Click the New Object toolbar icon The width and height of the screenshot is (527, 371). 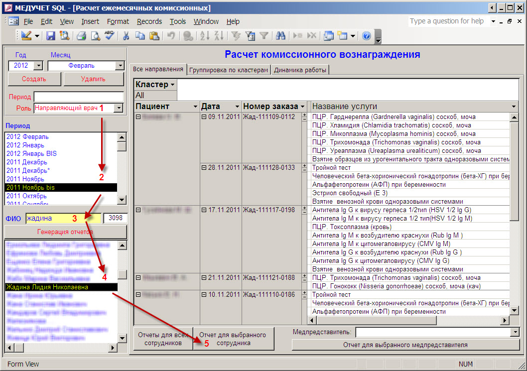click(342, 36)
